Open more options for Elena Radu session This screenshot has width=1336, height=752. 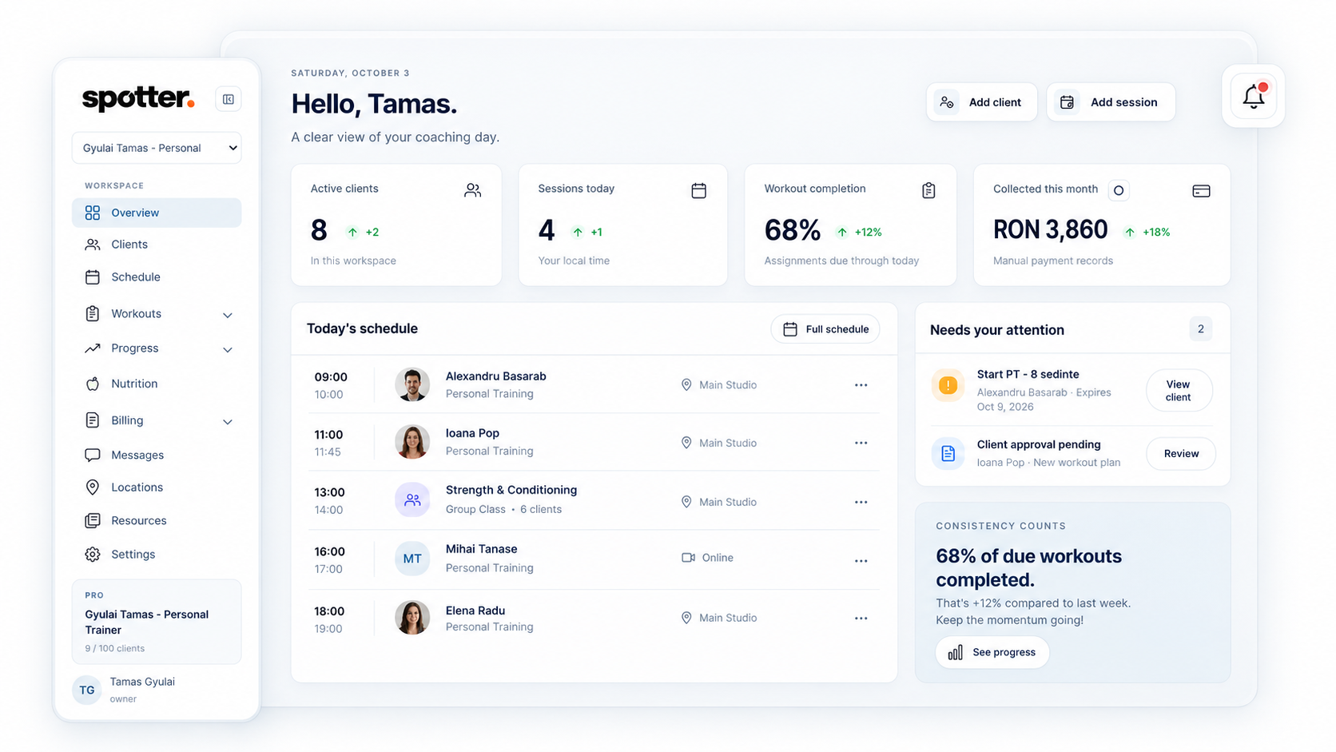(861, 619)
